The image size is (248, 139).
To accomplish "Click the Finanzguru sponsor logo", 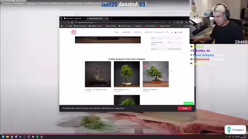I will pos(235,130).
